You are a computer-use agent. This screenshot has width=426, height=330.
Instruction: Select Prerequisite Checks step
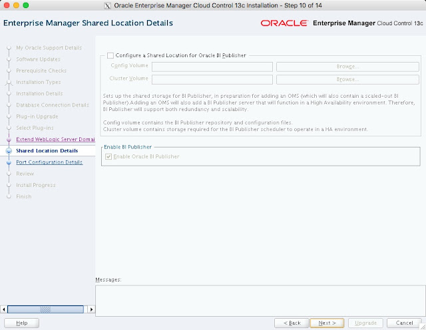(x=41, y=71)
